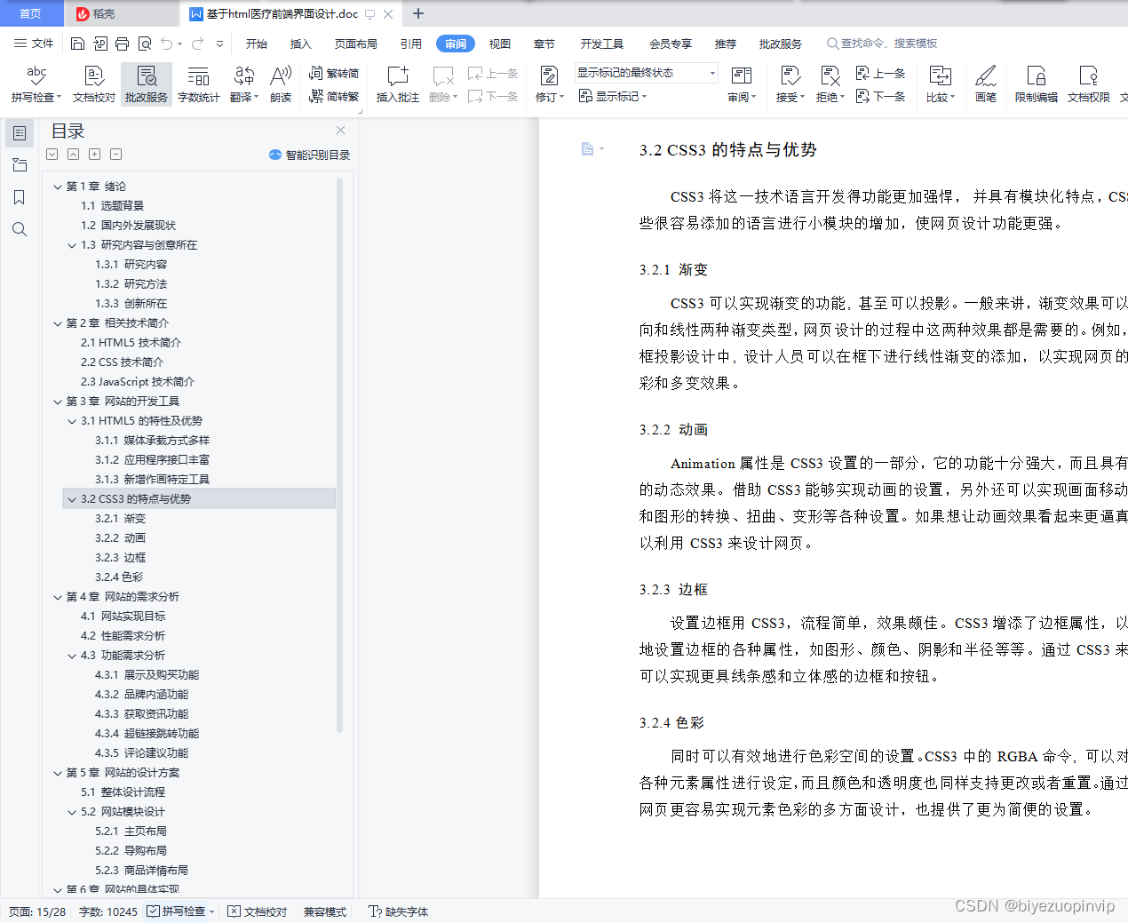
Task: Switch to the 视图 ribbon tab
Action: coord(499,43)
